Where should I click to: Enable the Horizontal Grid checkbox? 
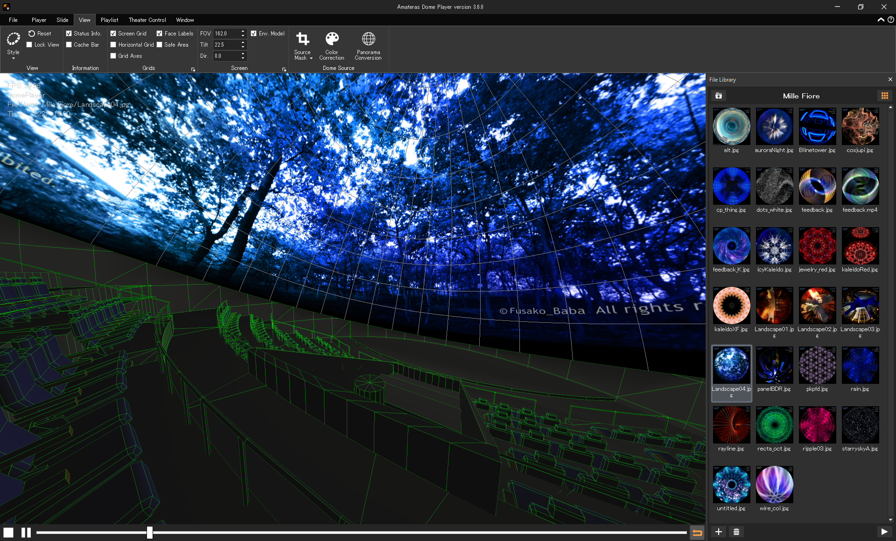pos(113,45)
